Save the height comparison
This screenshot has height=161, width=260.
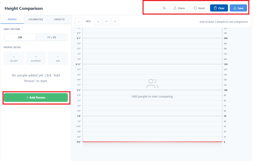pos(238,8)
